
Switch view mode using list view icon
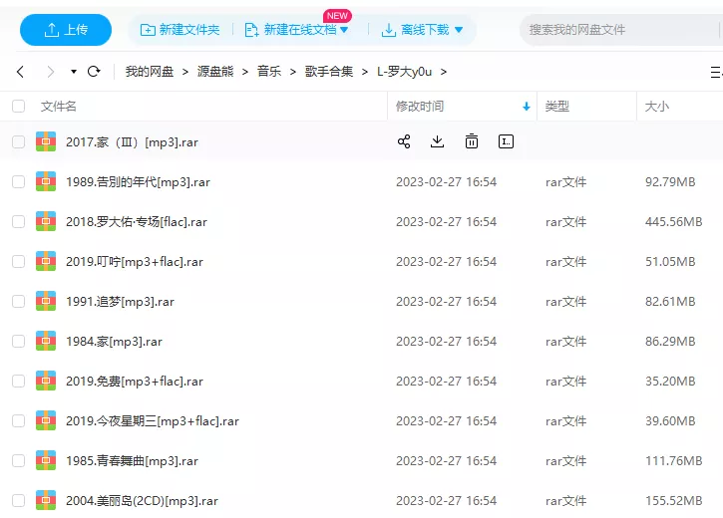tap(715, 72)
